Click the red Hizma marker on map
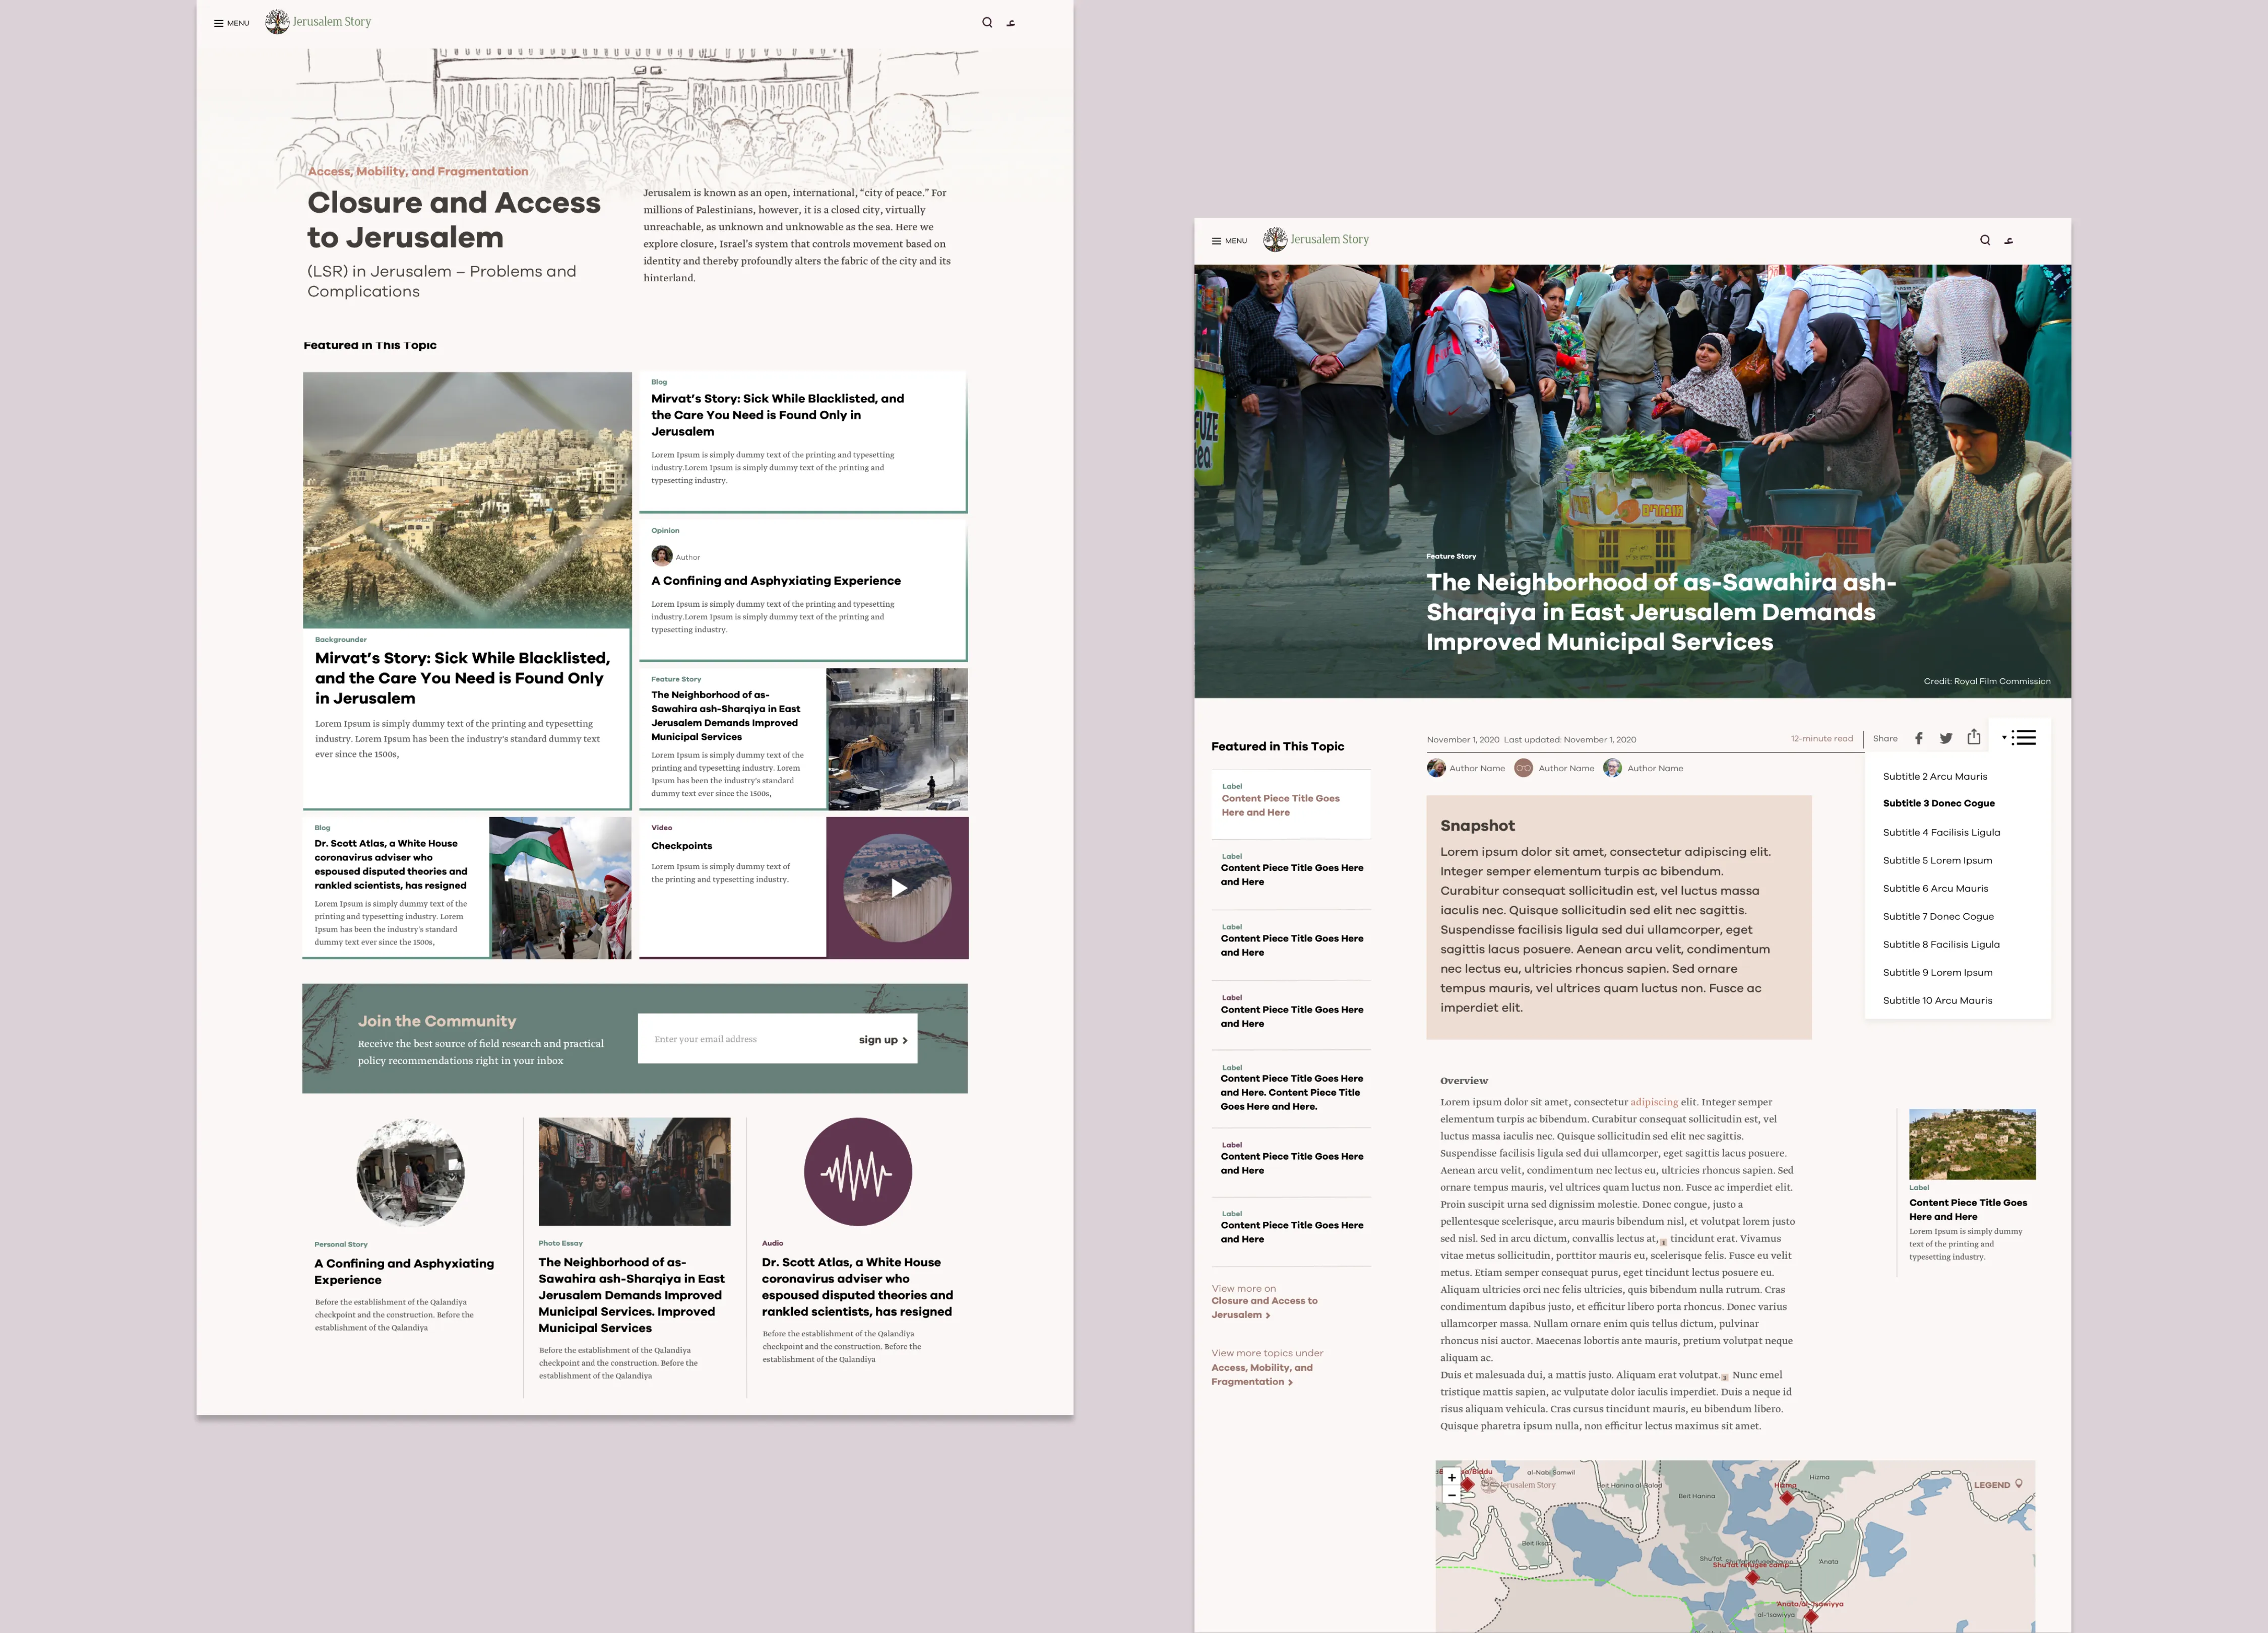 click(1787, 1497)
